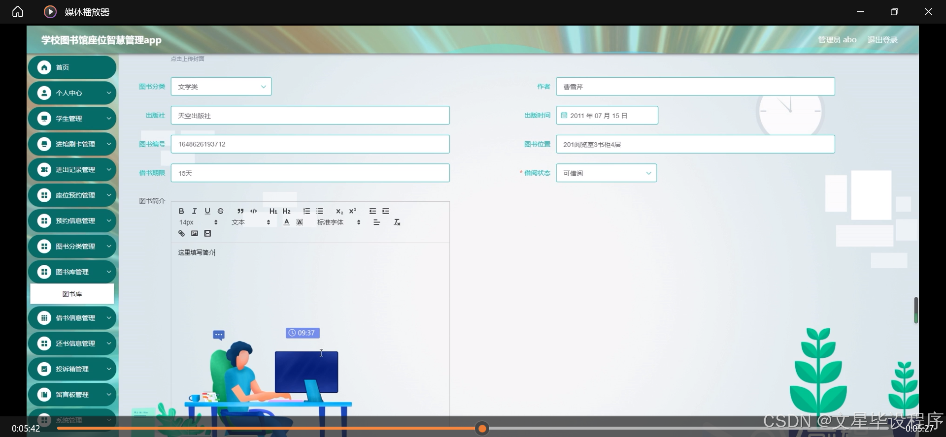Click in the 图书简介 editor text area

(x=310, y=330)
